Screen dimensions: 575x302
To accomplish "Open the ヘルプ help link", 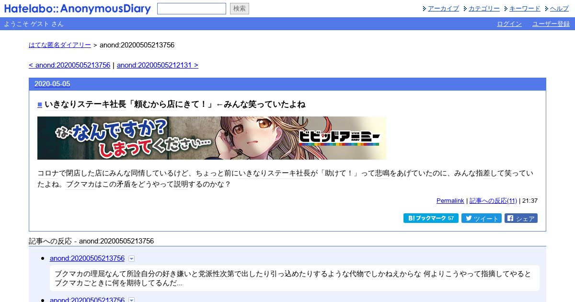I will [x=559, y=9].
